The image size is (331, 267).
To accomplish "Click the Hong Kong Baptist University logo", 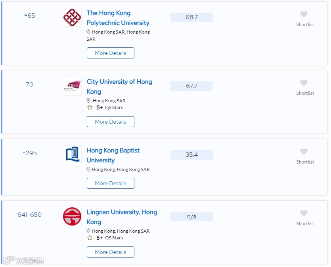I will point(72,155).
